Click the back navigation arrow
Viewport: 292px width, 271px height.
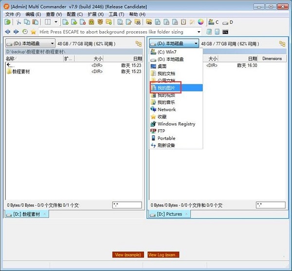pos(7,32)
